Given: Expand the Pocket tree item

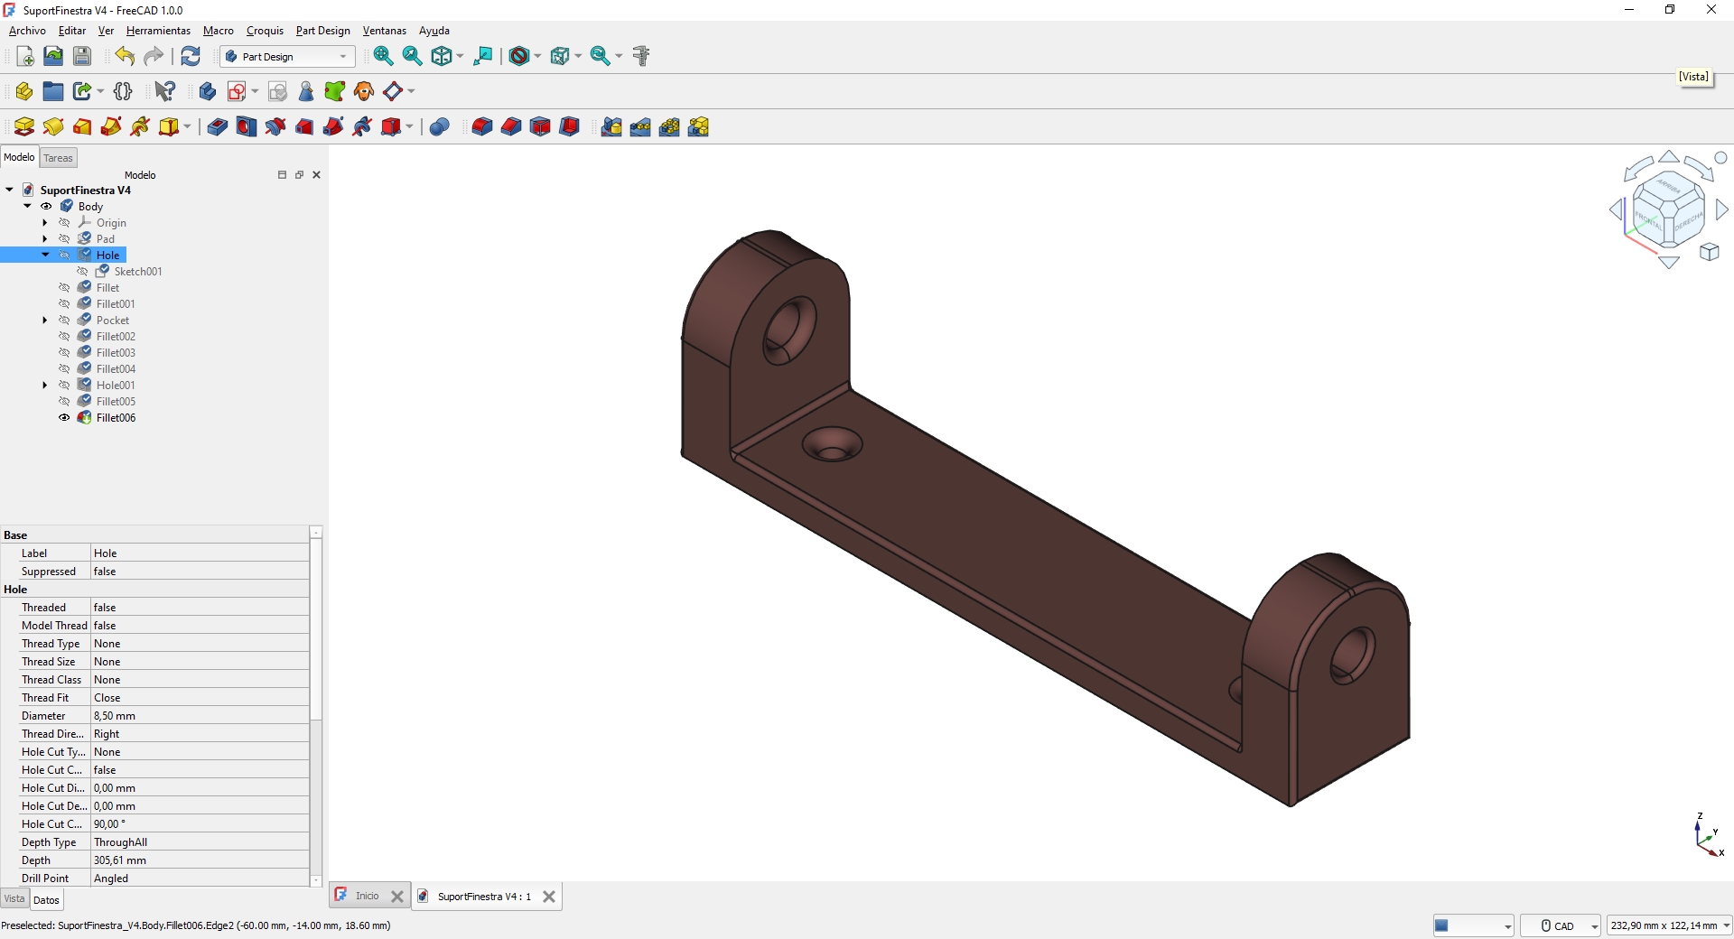Looking at the screenshot, I should 45,321.
